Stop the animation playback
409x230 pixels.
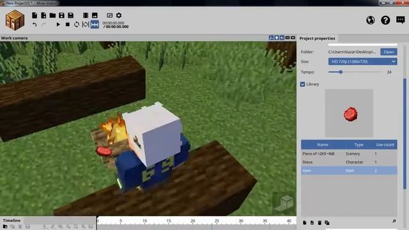pyautogui.click(x=68, y=24)
